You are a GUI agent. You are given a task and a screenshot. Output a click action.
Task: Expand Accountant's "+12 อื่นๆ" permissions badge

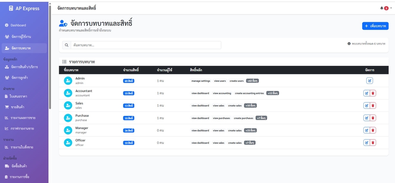pyautogui.click(x=272, y=93)
